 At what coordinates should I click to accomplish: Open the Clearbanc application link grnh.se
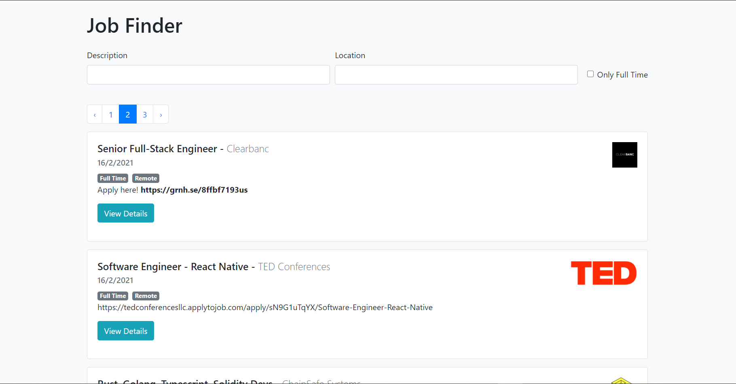(194, 190)
